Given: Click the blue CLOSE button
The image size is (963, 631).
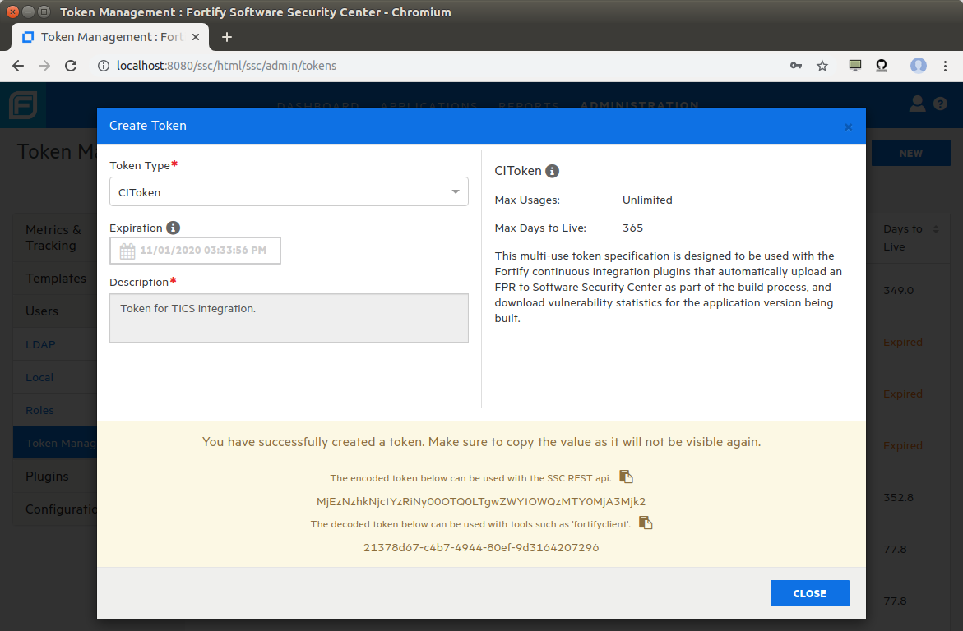Looking at the screenshot, I should (x=809, y=593).
